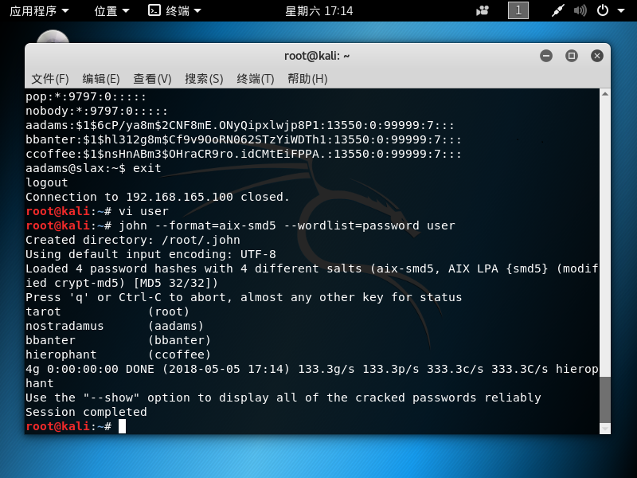This screenshot has height=478, width=637.
Task: Click the '(ccoffee)' username in results
Action: (179, 355)
